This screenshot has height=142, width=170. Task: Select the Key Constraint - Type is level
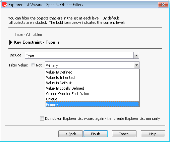37,42
